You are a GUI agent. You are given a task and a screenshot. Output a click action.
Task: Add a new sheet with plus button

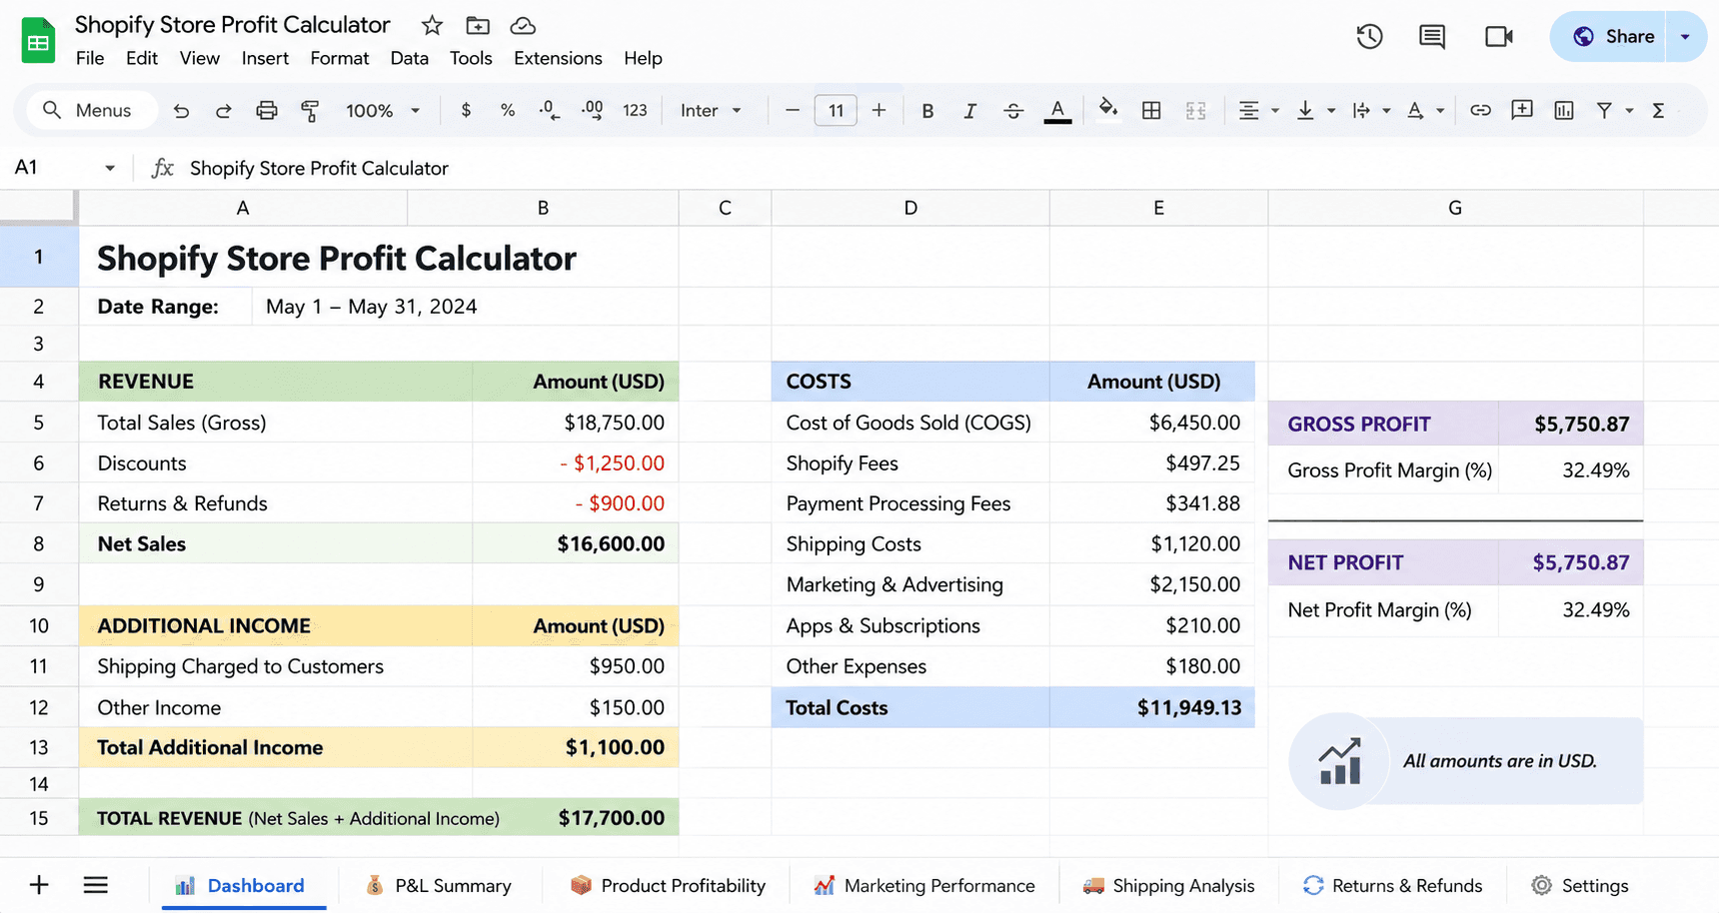pos(39,885)
